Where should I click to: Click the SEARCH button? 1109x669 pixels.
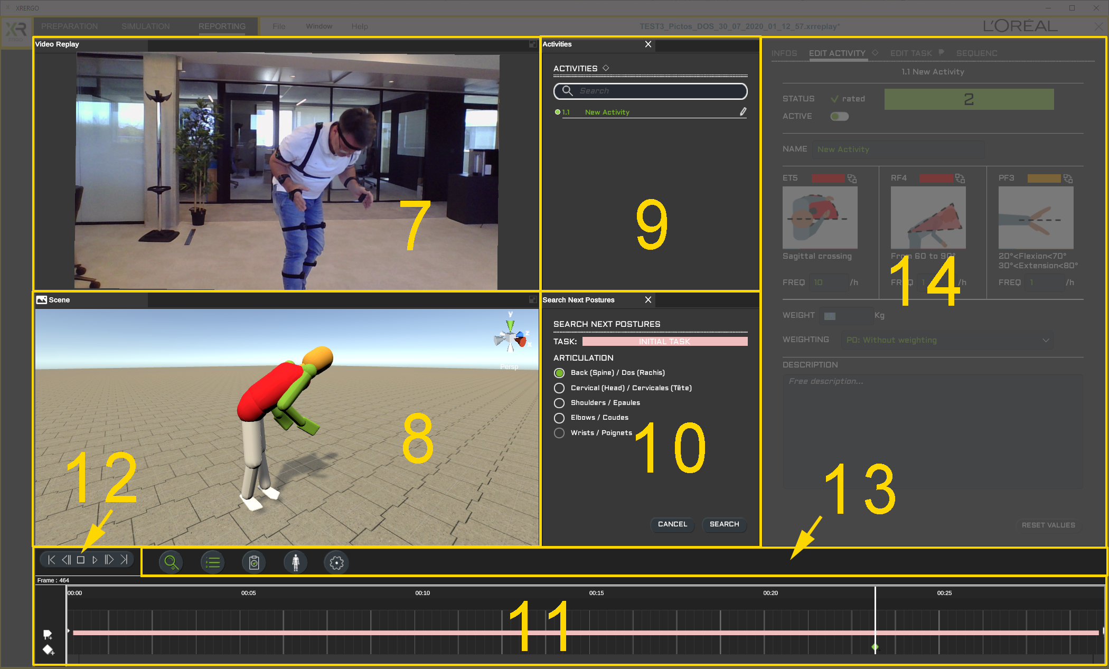tap(724, 524)
